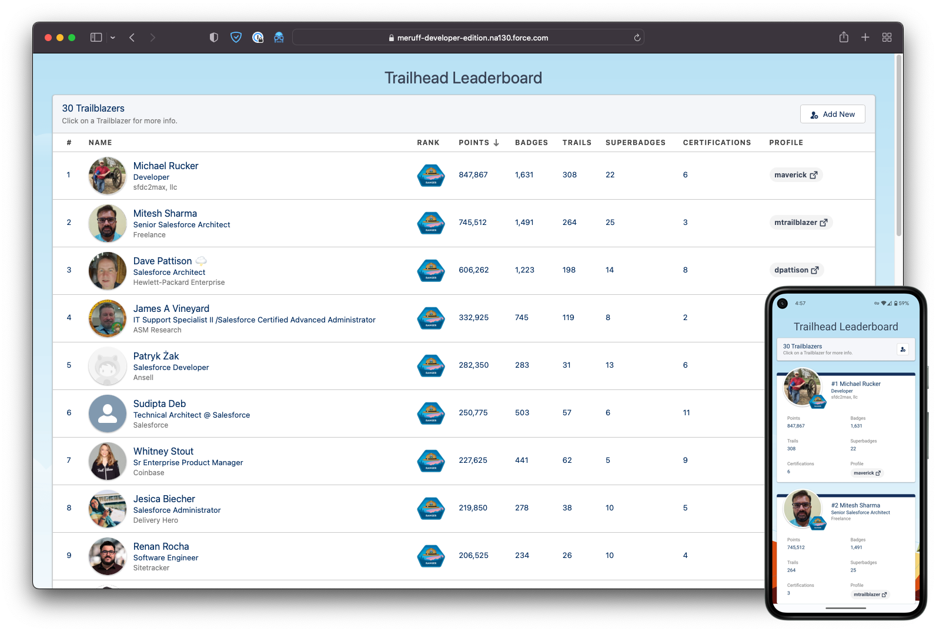Show the tab overview grid icon
This screenshot has width=936, height=632.
(x=887, y=38)
